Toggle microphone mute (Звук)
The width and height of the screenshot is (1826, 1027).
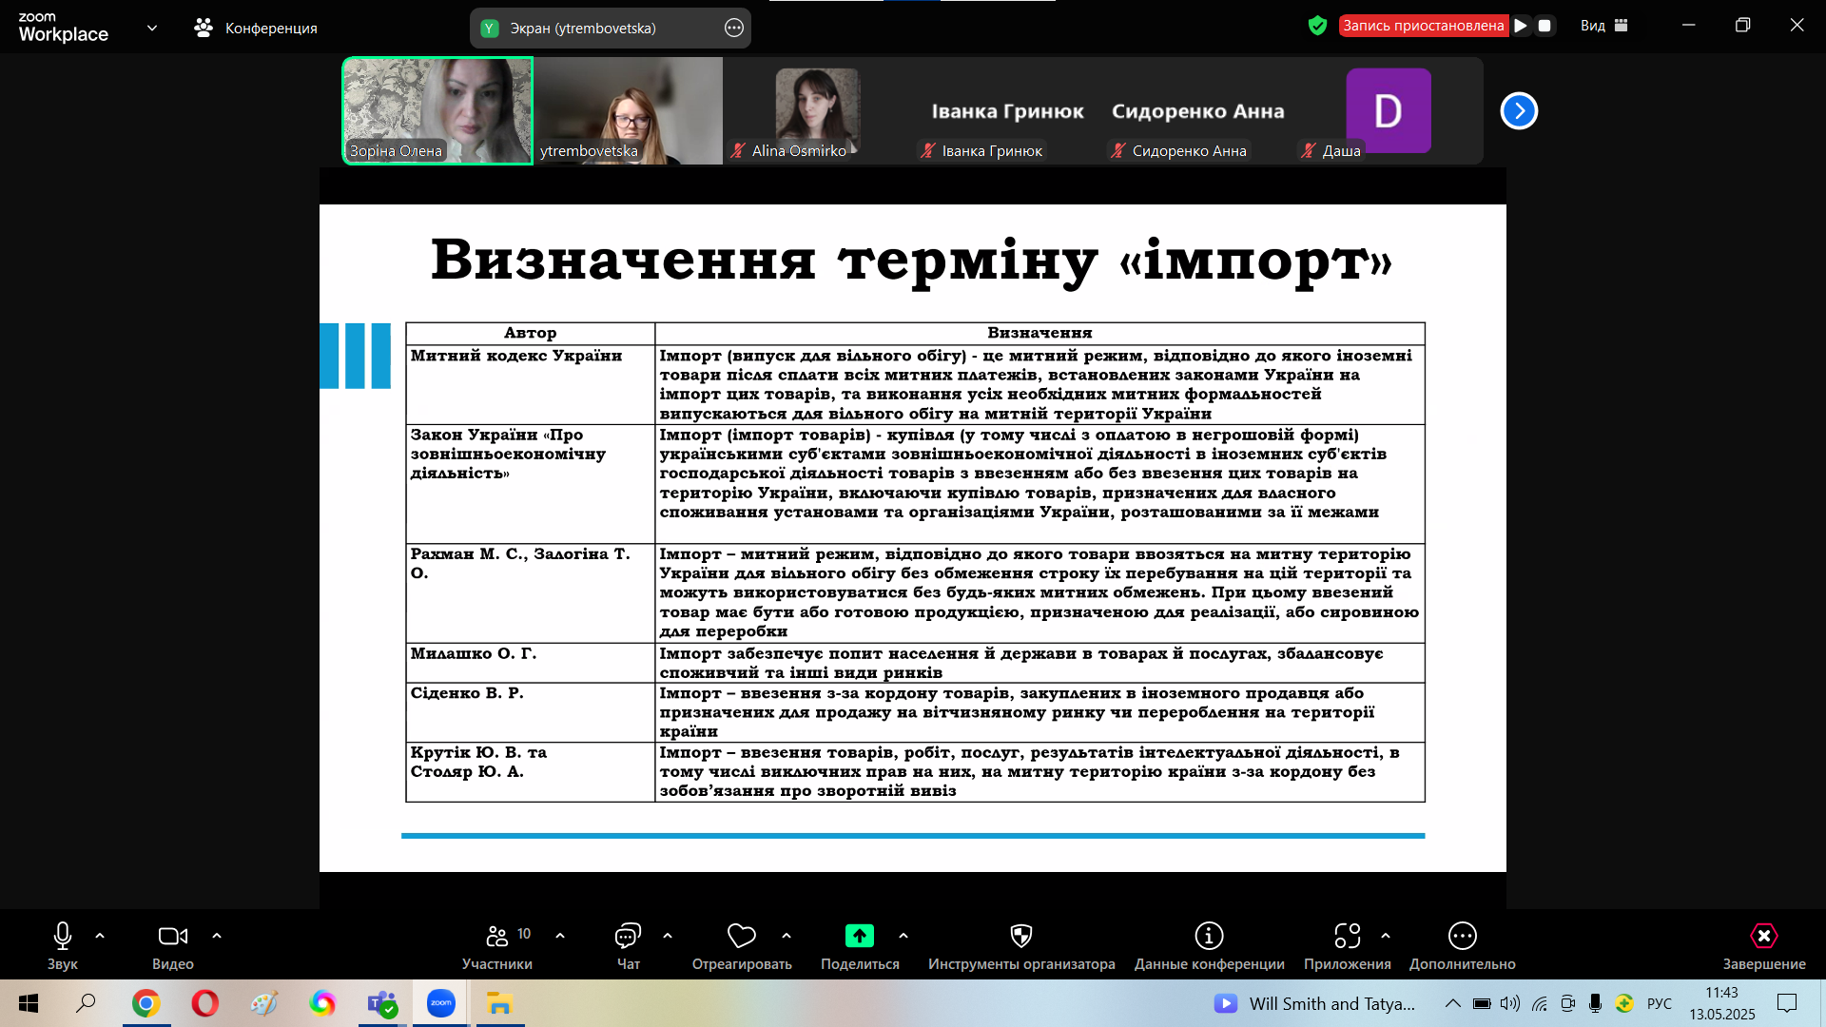point(63,937)
